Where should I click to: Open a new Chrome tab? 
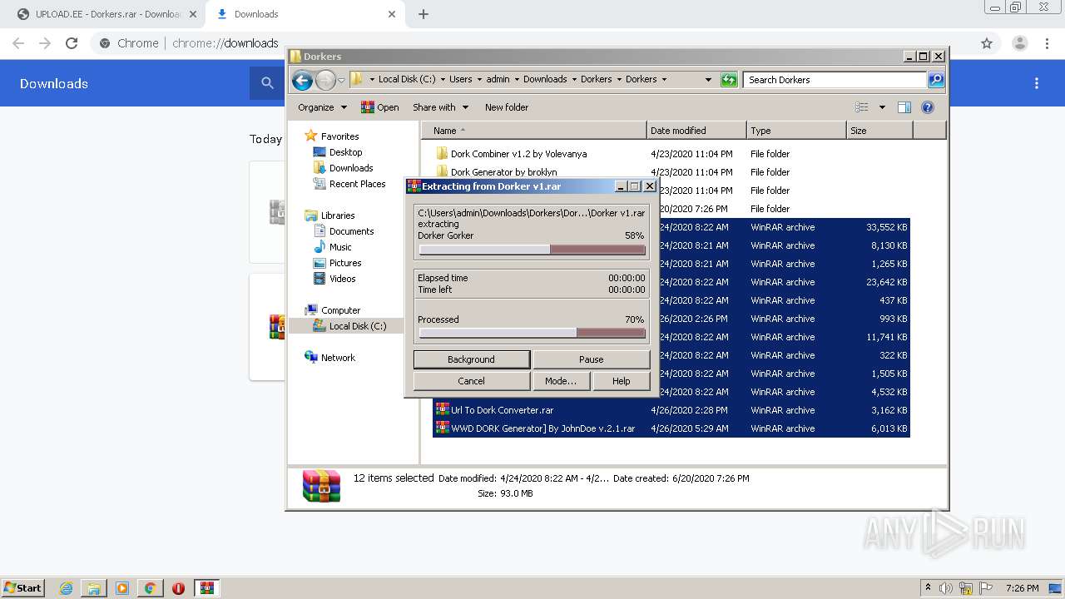(424, 14)
